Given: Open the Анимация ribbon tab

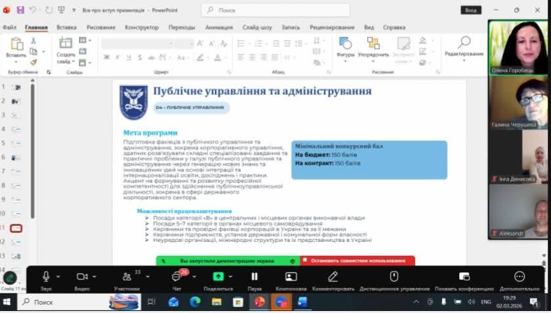Looking at the screenshot, I should pos(219,28).
